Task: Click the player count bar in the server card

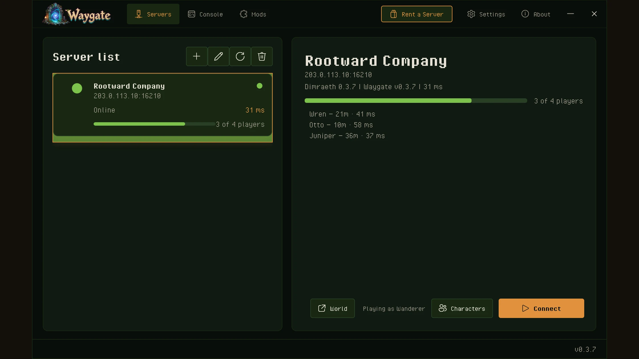Action: (x=154, y=124)
